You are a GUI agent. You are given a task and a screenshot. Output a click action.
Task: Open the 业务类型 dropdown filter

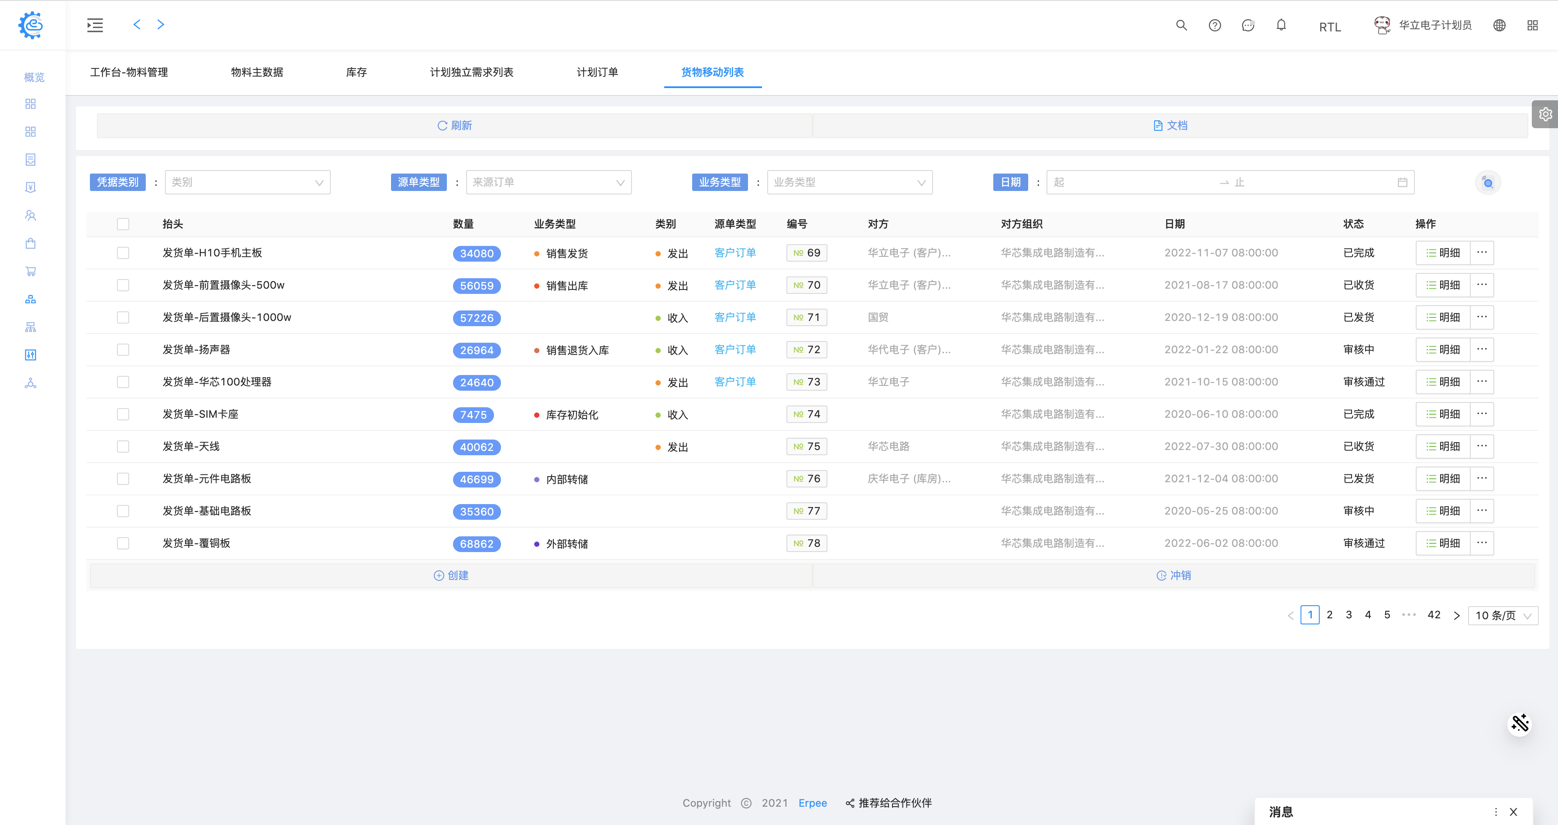click(849, 183)
